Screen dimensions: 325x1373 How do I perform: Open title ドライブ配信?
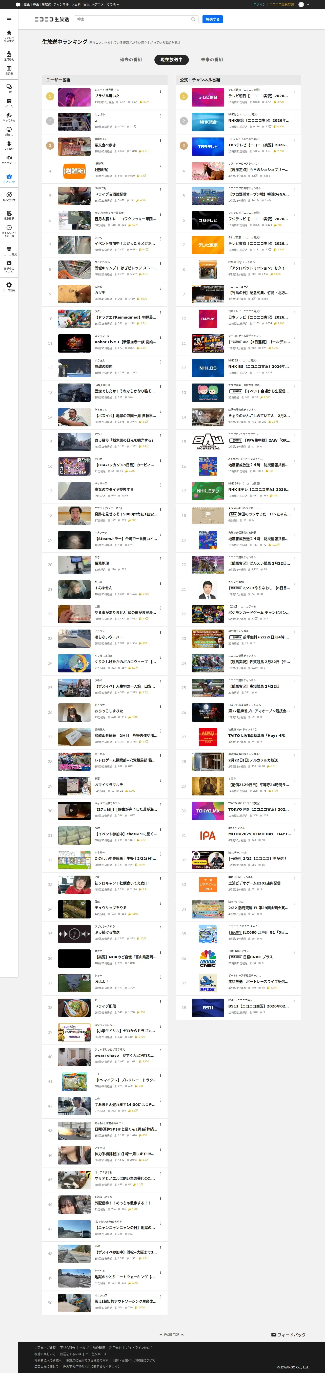pyautogui.click(x=105, y=1006)
